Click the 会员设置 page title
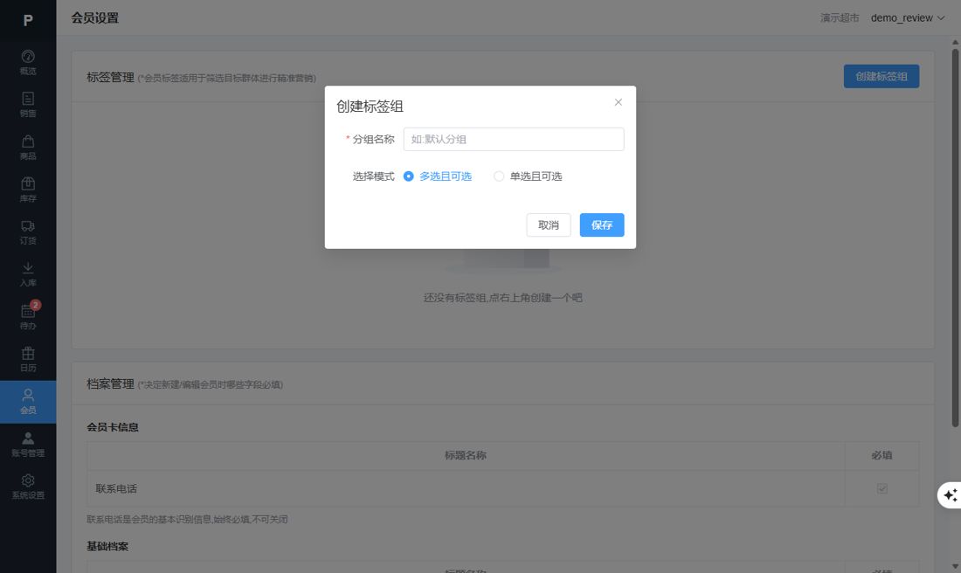 tap(95, 17)
